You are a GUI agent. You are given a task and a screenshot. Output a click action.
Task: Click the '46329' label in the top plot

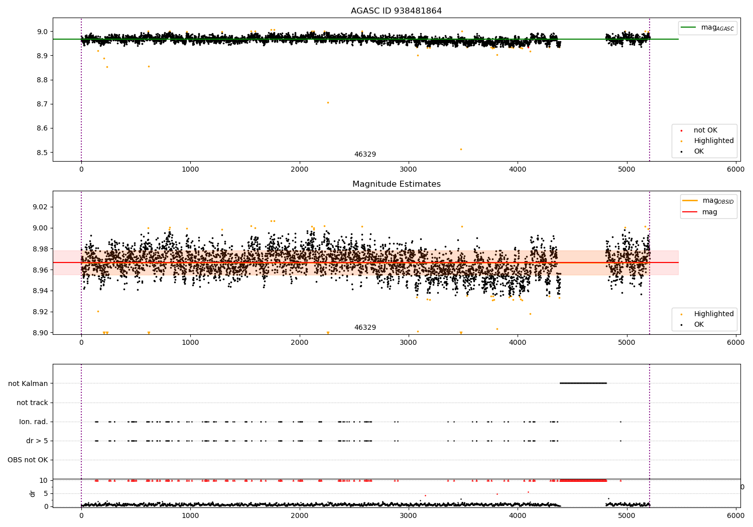coord(365,155)
